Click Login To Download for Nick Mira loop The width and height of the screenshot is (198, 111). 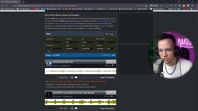107,108
